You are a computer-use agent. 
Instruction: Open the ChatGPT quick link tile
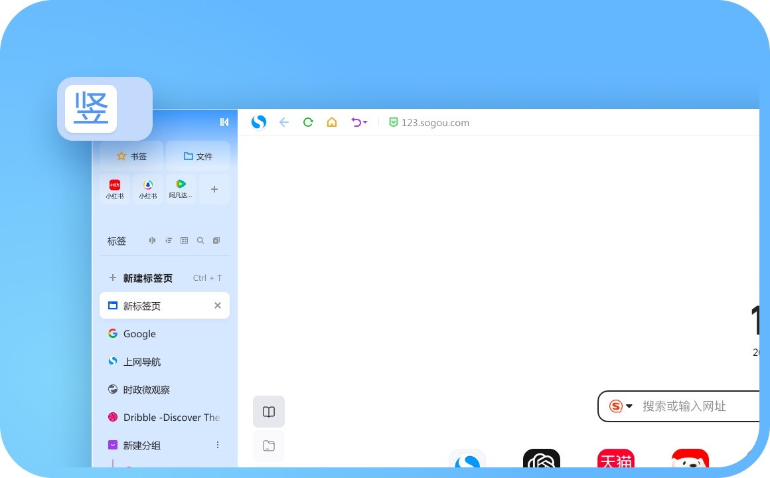[542, 458]
